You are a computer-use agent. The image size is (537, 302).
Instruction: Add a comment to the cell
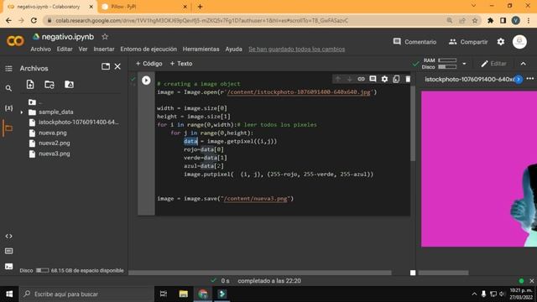click(x=373, y=79)
